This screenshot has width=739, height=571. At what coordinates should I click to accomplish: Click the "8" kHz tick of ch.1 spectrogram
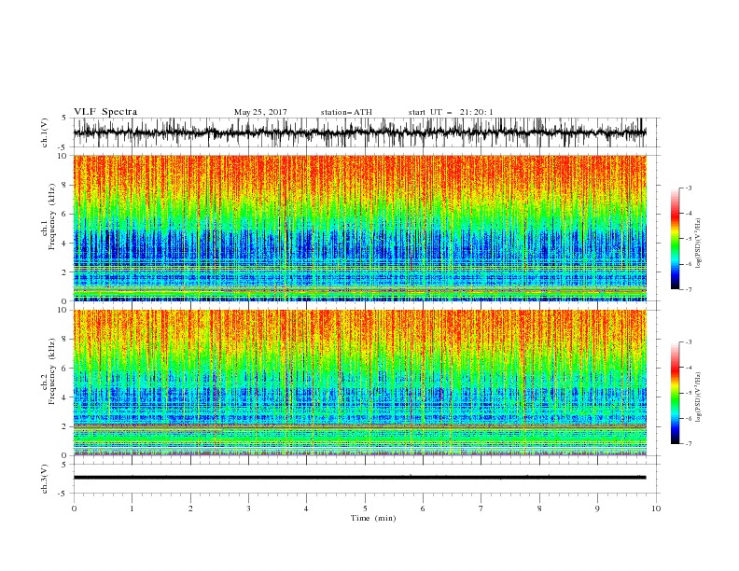coord(65,185)
